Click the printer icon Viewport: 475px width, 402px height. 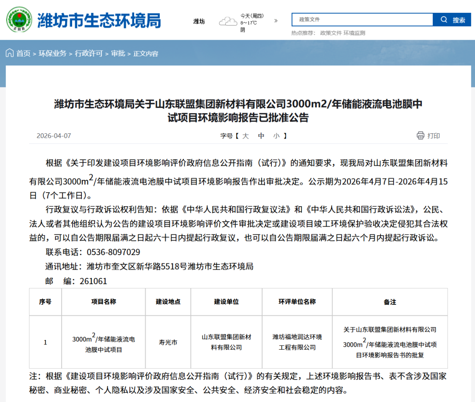pos(420,135)
